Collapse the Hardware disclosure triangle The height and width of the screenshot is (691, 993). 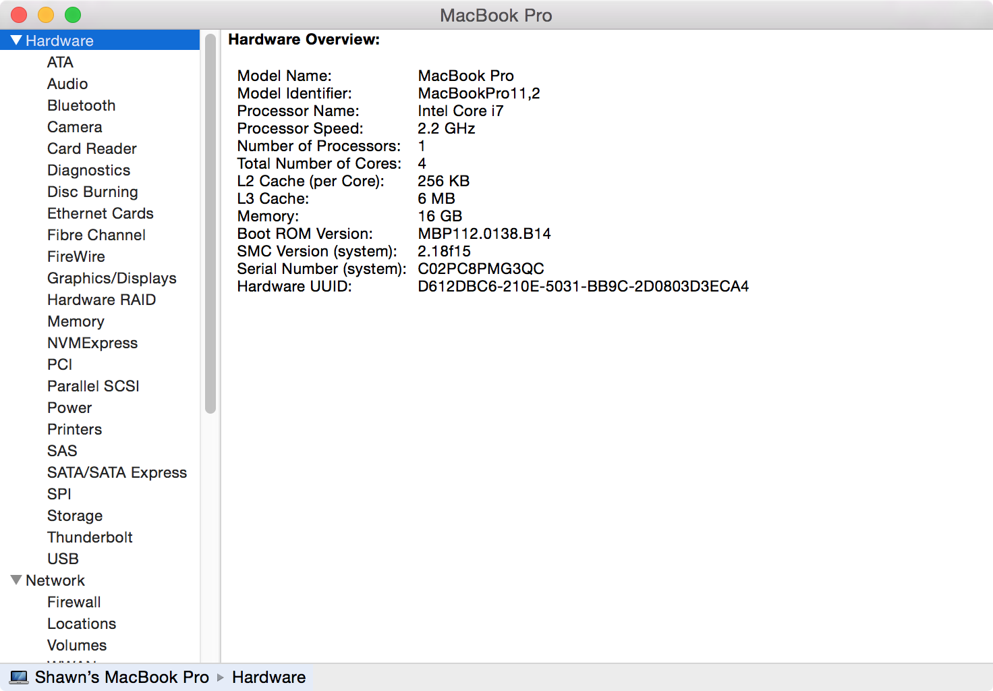(x=17, y=40)
